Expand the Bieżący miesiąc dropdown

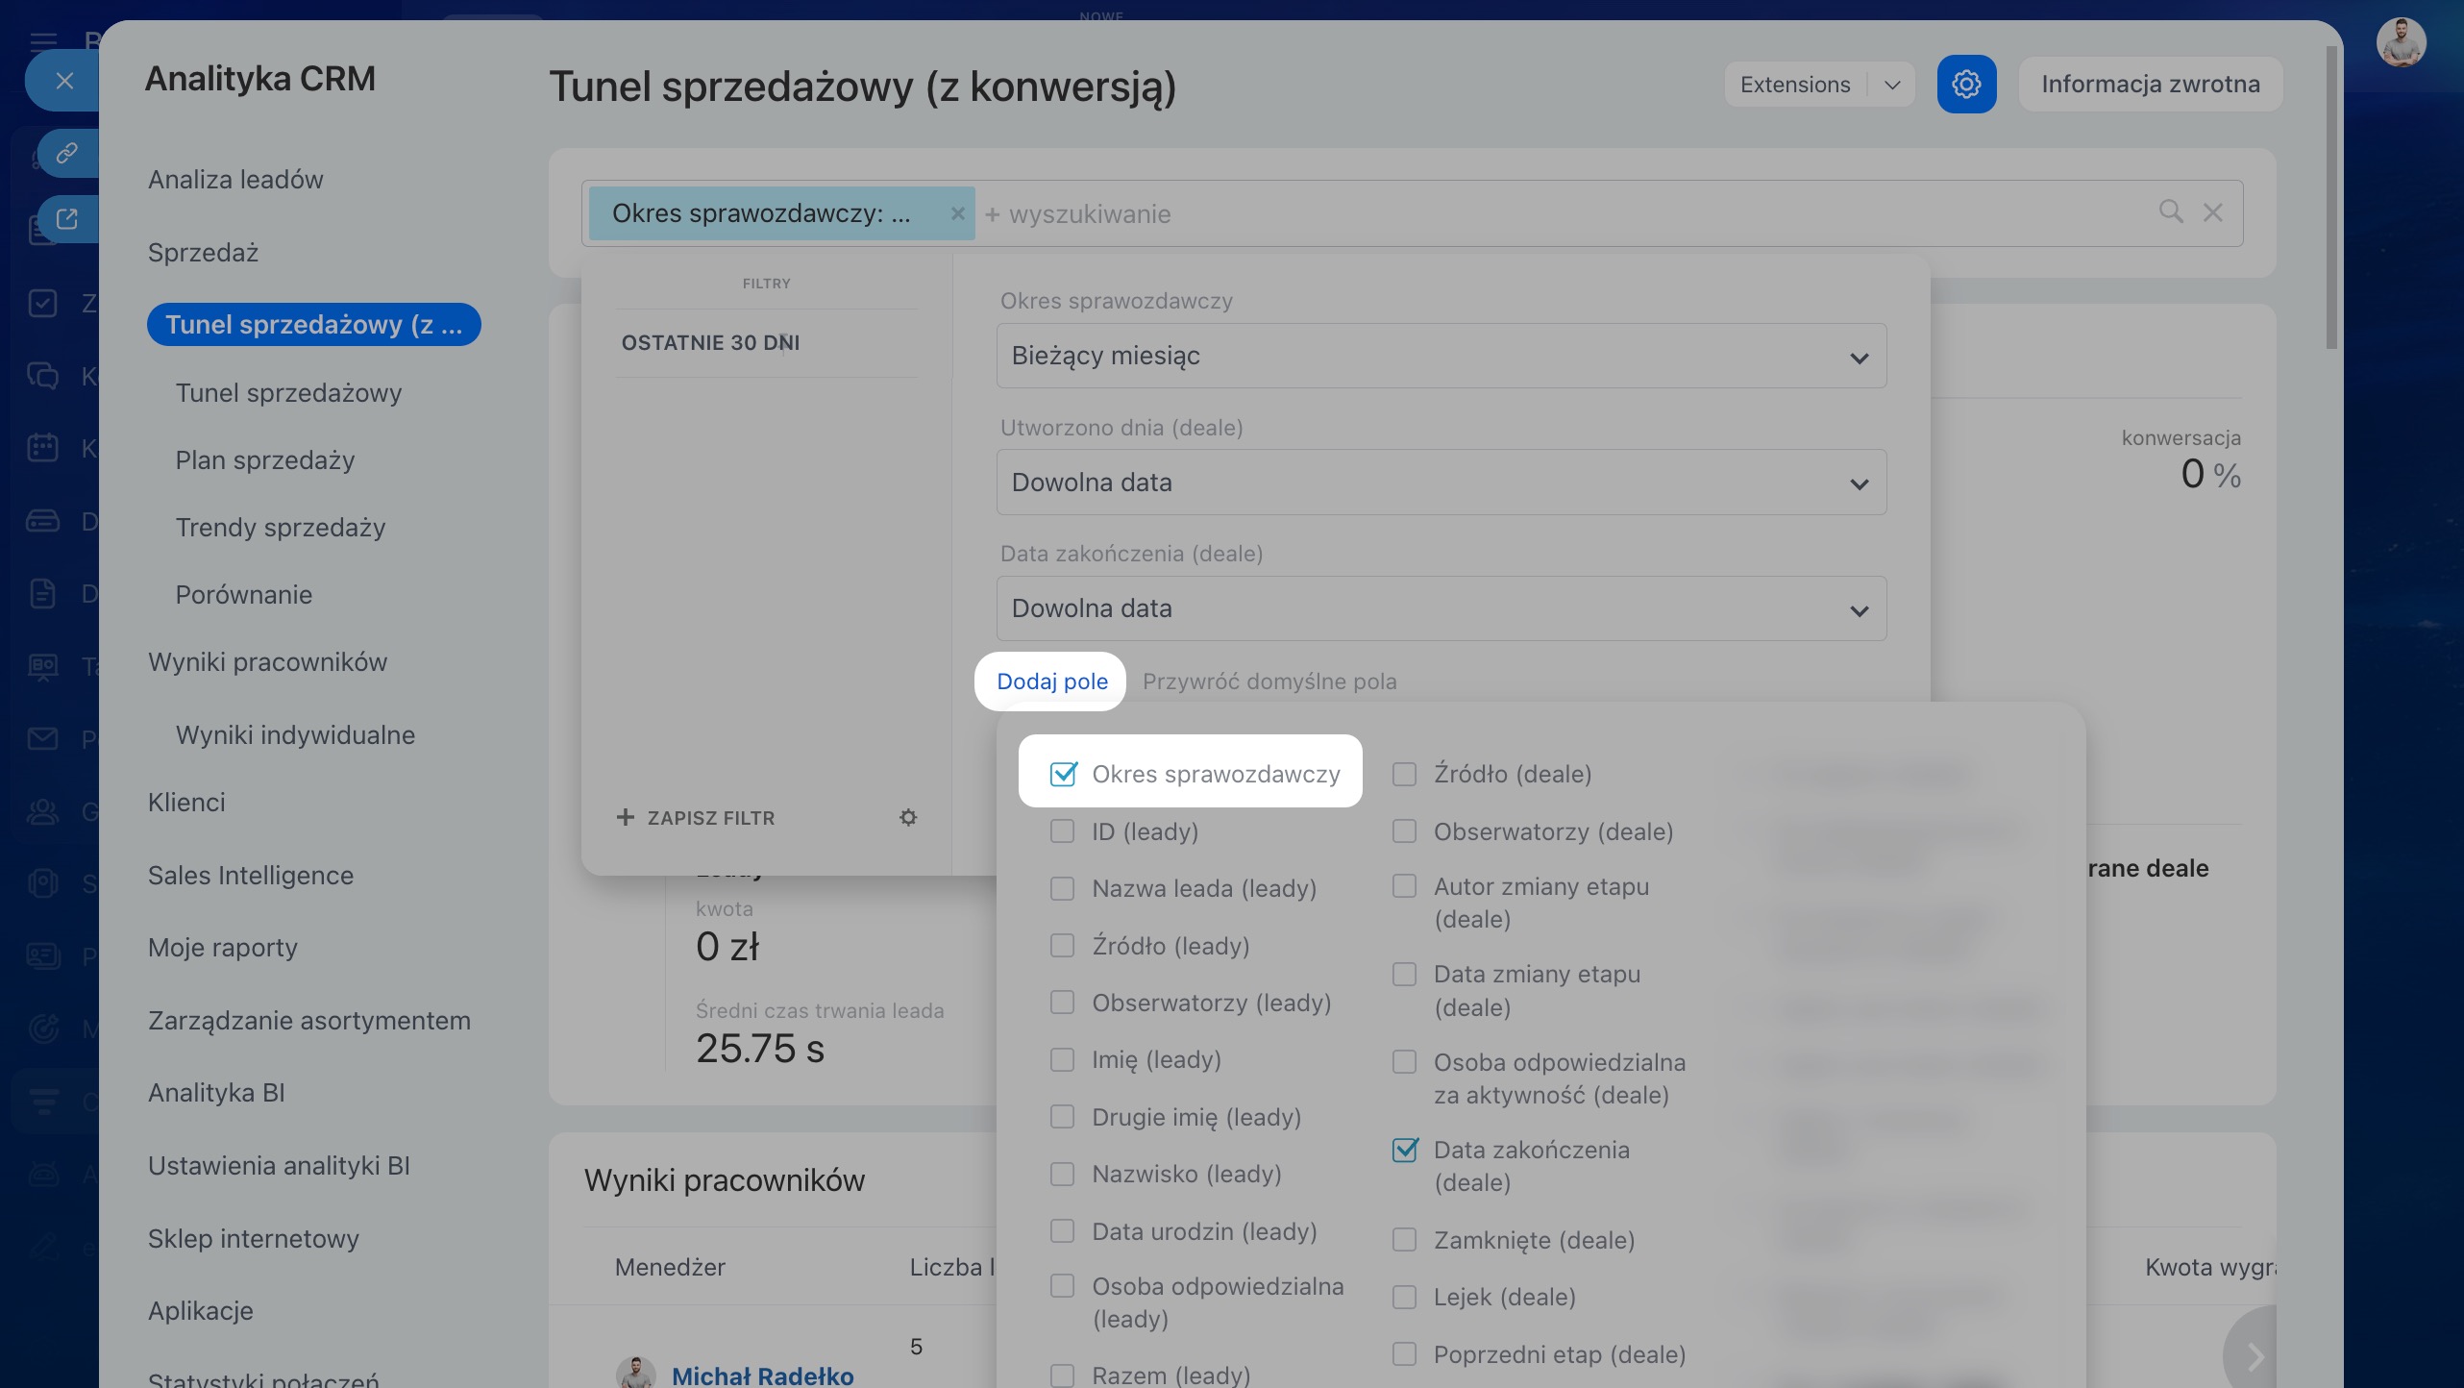click(x=1441, y=357)
